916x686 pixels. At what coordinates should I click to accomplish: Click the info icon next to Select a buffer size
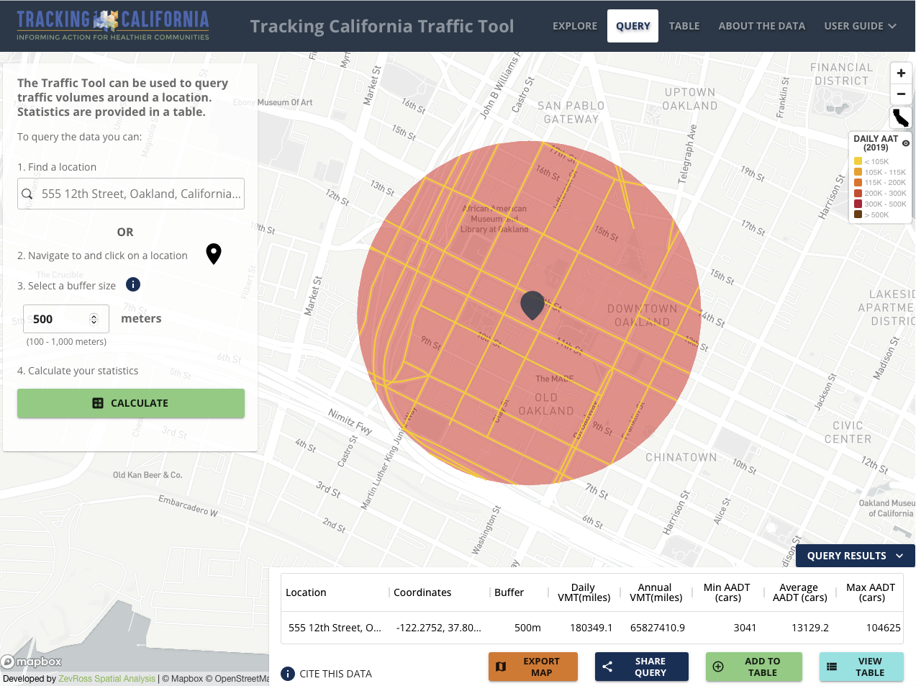point(132,284)
